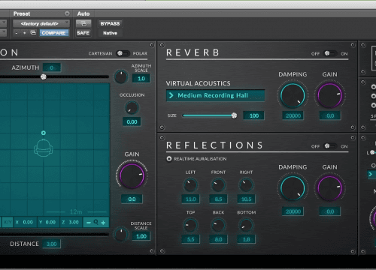Zoom in the grid with plus icon
The height and width of the screenshot is (270, 376).
pyautogui.click(x=103, y=223)
